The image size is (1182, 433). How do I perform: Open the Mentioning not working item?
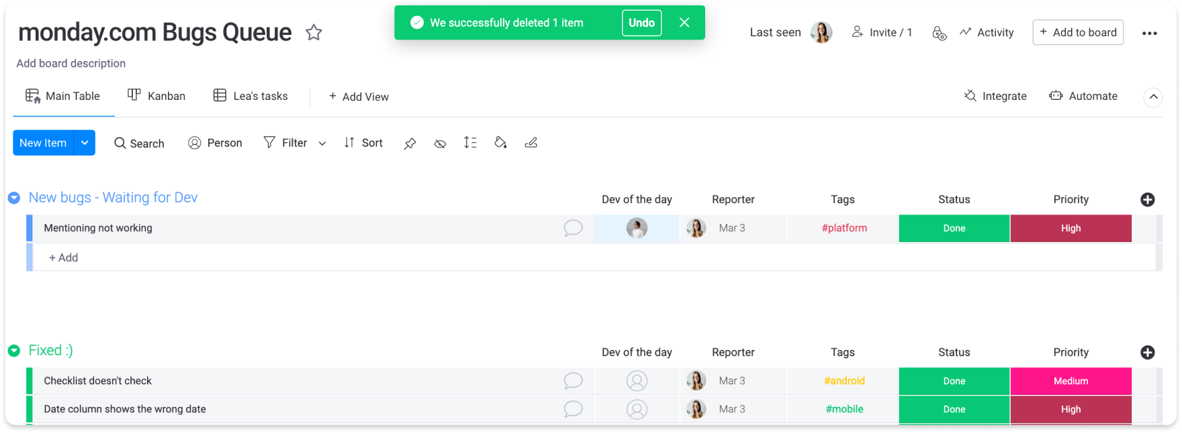pos(98,228)
